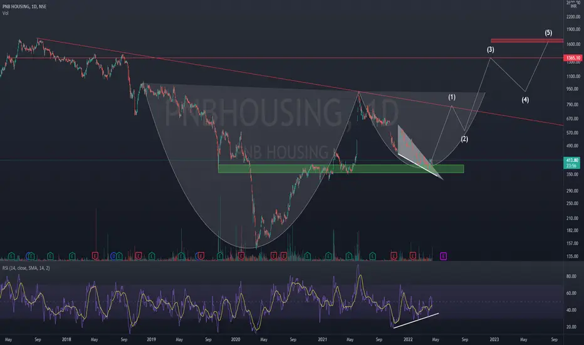Image resolution: width=584 pixels, height=345 pixels.
Task: Click the INR currency label on price axis
Action: [573, 6]
